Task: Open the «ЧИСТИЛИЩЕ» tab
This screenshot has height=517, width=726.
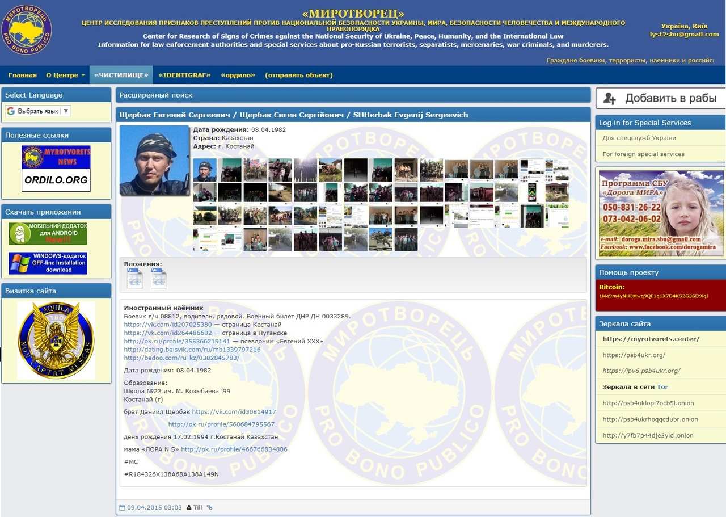Action: (x=121, y=75)
